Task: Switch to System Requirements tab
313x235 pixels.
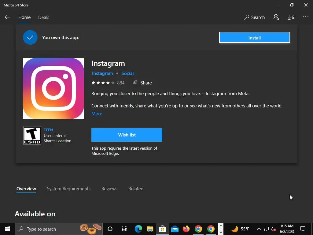Action: (x=69, y=188)
